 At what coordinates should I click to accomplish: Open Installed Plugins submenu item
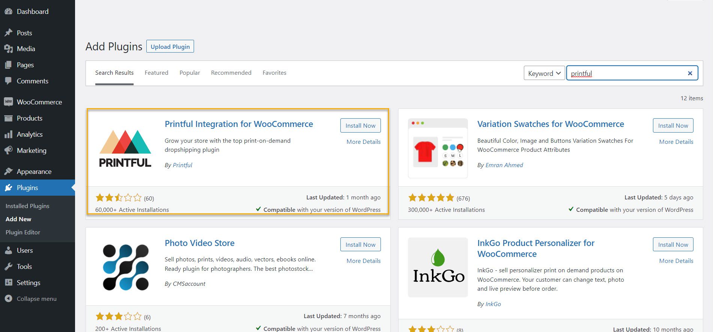pyautogui.click(x=27, y=206)
